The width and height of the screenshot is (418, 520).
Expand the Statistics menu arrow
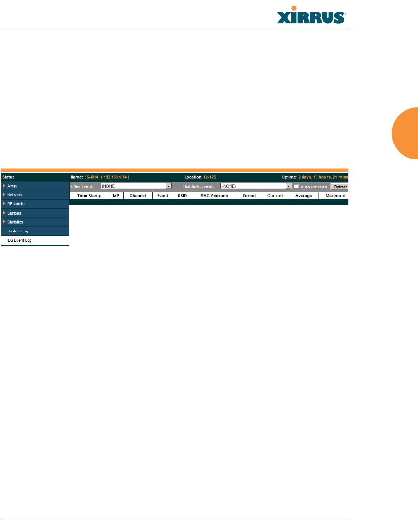coord(4,222)
